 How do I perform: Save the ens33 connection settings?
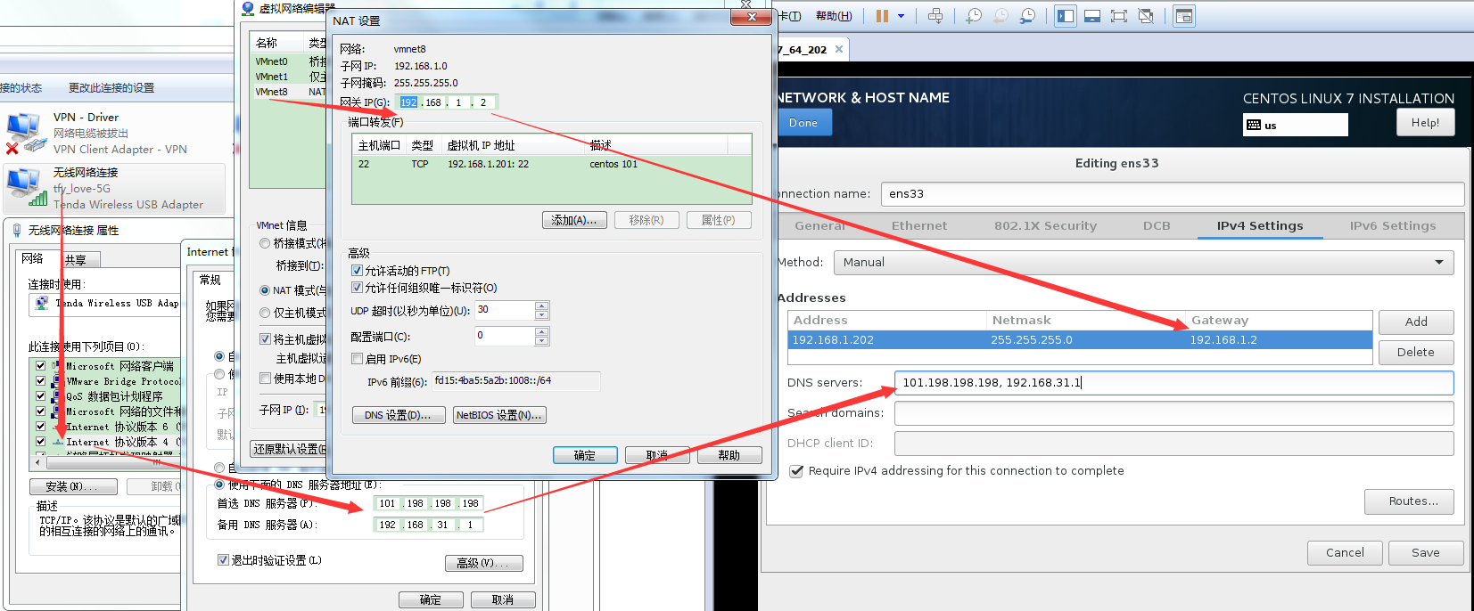(x=1425, y=553)
